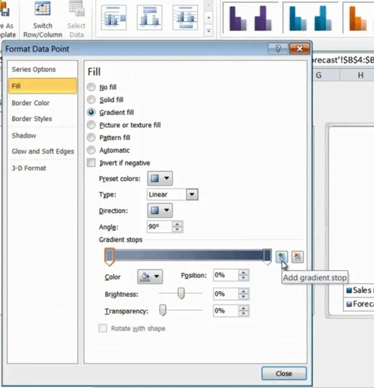Decrease the Brightness spinner value
Image resolution: width=374 pixels, height=388 pixels.
(244, 296)
